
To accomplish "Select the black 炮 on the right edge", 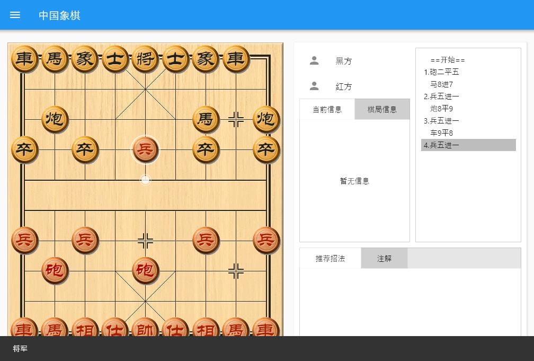I will point(266,119).
